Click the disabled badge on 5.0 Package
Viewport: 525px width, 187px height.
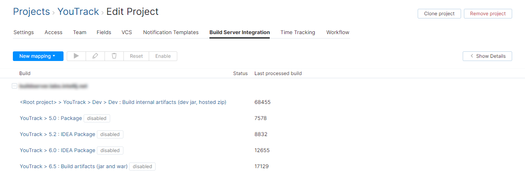point(97,118)
